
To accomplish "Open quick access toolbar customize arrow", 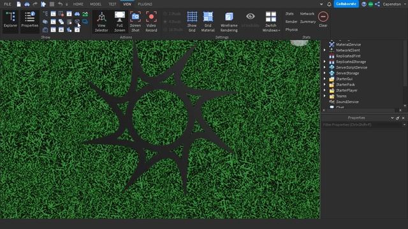I will [x=67, y=4].
